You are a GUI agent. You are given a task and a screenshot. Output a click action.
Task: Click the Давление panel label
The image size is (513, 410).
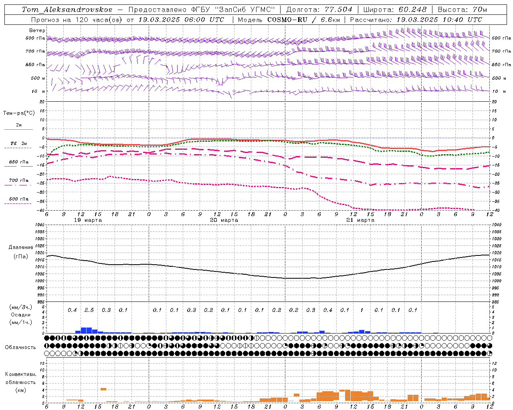click(21, 247)
